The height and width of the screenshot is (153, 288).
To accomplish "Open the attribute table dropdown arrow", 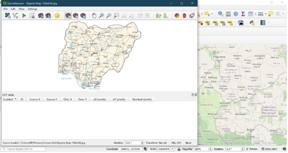I will [255, 14].
